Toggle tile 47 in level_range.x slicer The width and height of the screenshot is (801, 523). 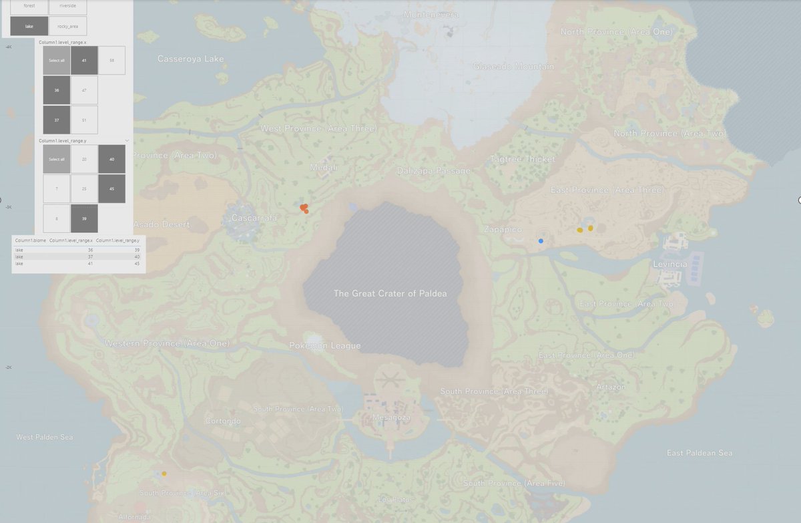click(x=84, y=90)
